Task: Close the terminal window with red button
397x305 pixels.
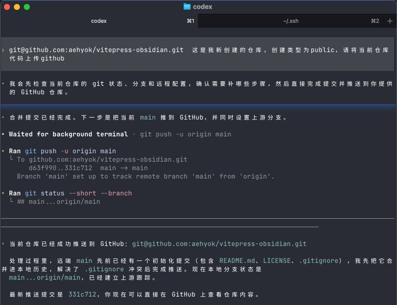Action: 7,7
